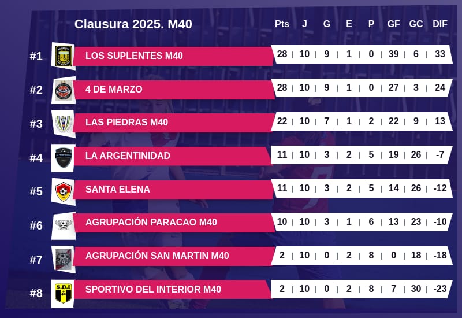Image resolution: width=462 pixels, height=318 pixels.
Task: Click the Las Piedras M40 team crest
Action: click(63, 123)
